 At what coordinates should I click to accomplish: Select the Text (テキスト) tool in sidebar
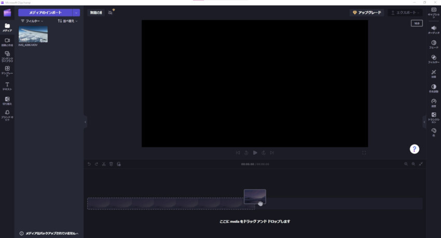7,85
